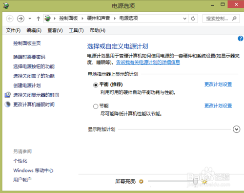
Task: Close the 电源选项 window
Action: 236,4
